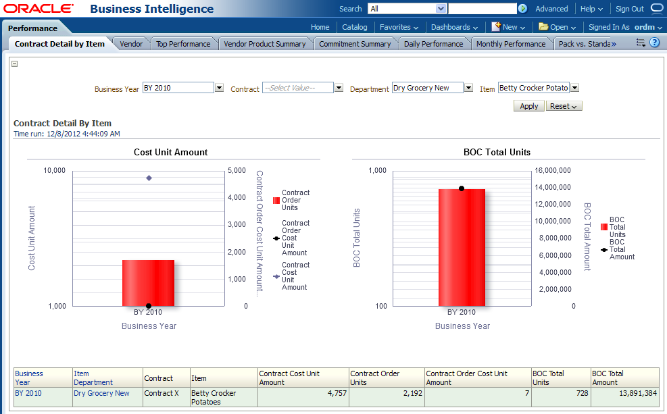This screenshot has width=667, height=414.
Task: Click the Oracle oval icon beside Sign Out
Action: coord(656,9)
